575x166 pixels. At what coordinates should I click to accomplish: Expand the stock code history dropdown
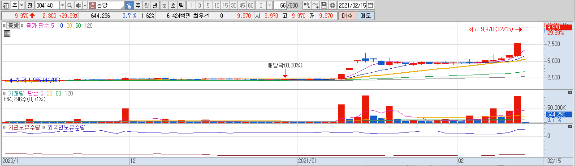[x=62, y=5]
